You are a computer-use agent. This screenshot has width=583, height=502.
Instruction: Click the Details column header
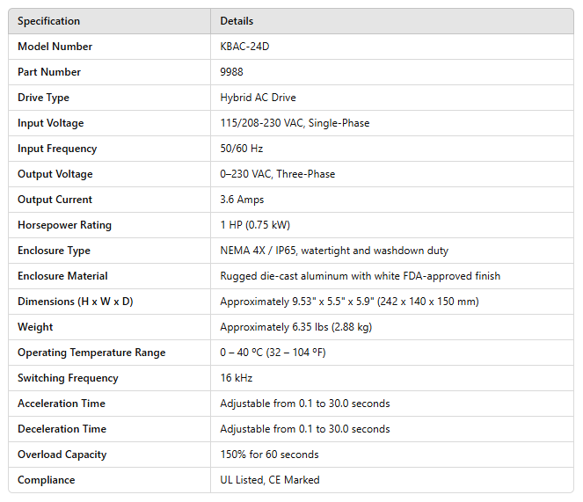click(x=237, y=21)
